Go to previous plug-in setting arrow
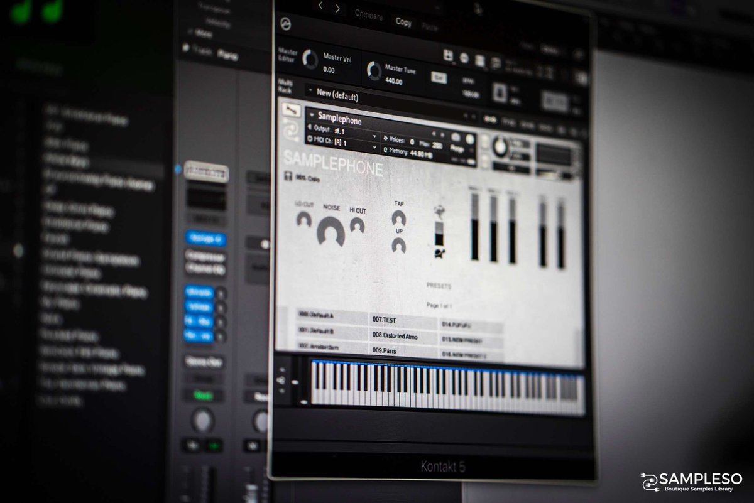The height and width of the screenshot is (503, 754). click(x=320, y=7)
